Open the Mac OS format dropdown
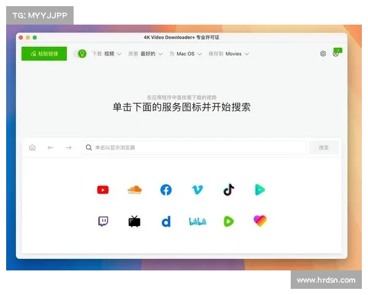 (186, 54)
